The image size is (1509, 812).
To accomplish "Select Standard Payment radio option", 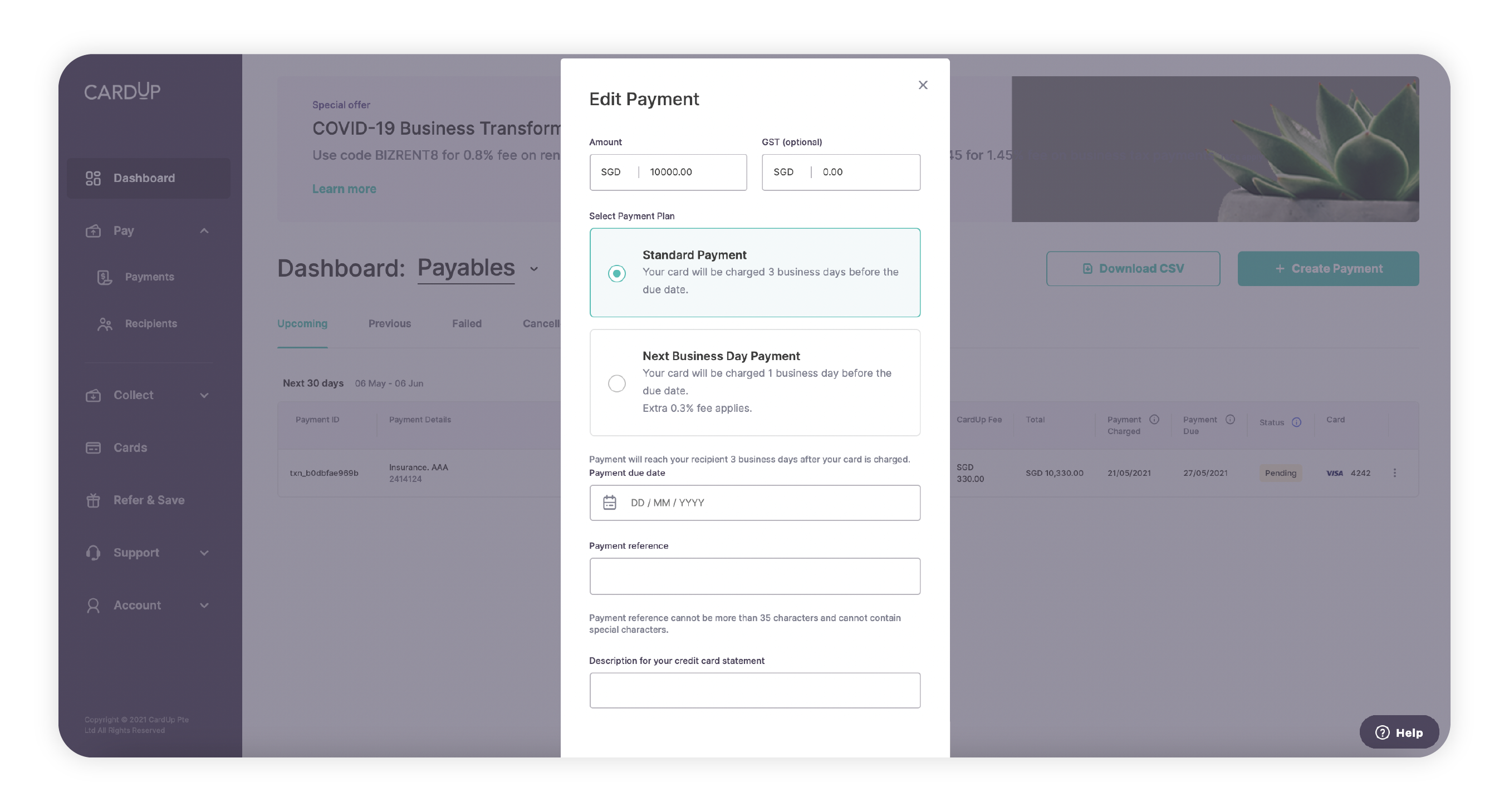I will click(x=616, y=273).
